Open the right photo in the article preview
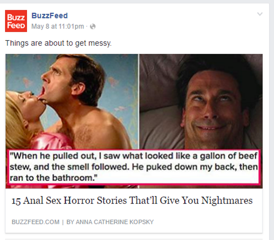 pyautogui.click(x=201, y=101)
